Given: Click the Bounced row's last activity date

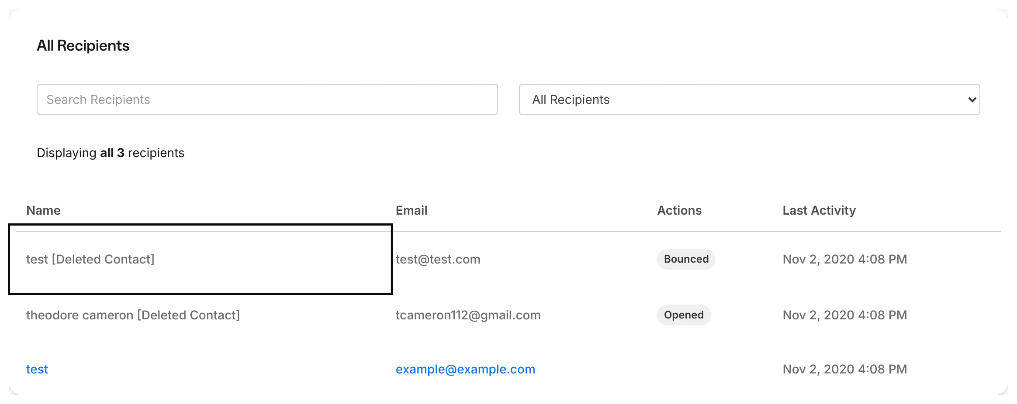Looking at the screenshot, I should point(845,259).
